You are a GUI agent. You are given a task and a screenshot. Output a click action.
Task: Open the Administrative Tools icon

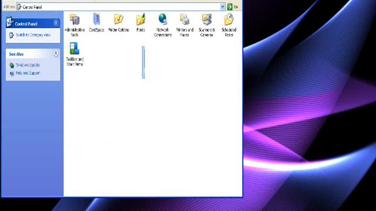(x=75, y=19)
